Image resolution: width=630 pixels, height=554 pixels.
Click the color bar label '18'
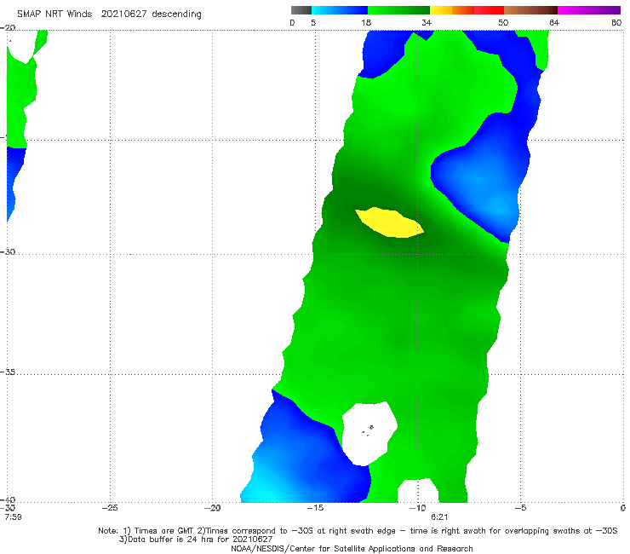pos(366,23)
